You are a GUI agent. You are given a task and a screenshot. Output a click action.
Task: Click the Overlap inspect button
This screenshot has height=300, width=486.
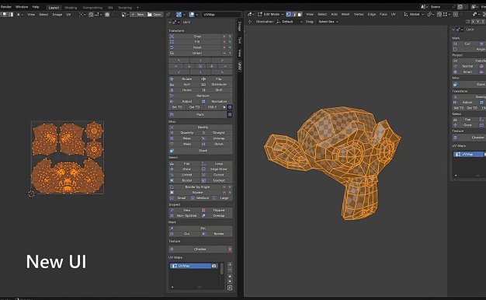click(x=217, y=215)
